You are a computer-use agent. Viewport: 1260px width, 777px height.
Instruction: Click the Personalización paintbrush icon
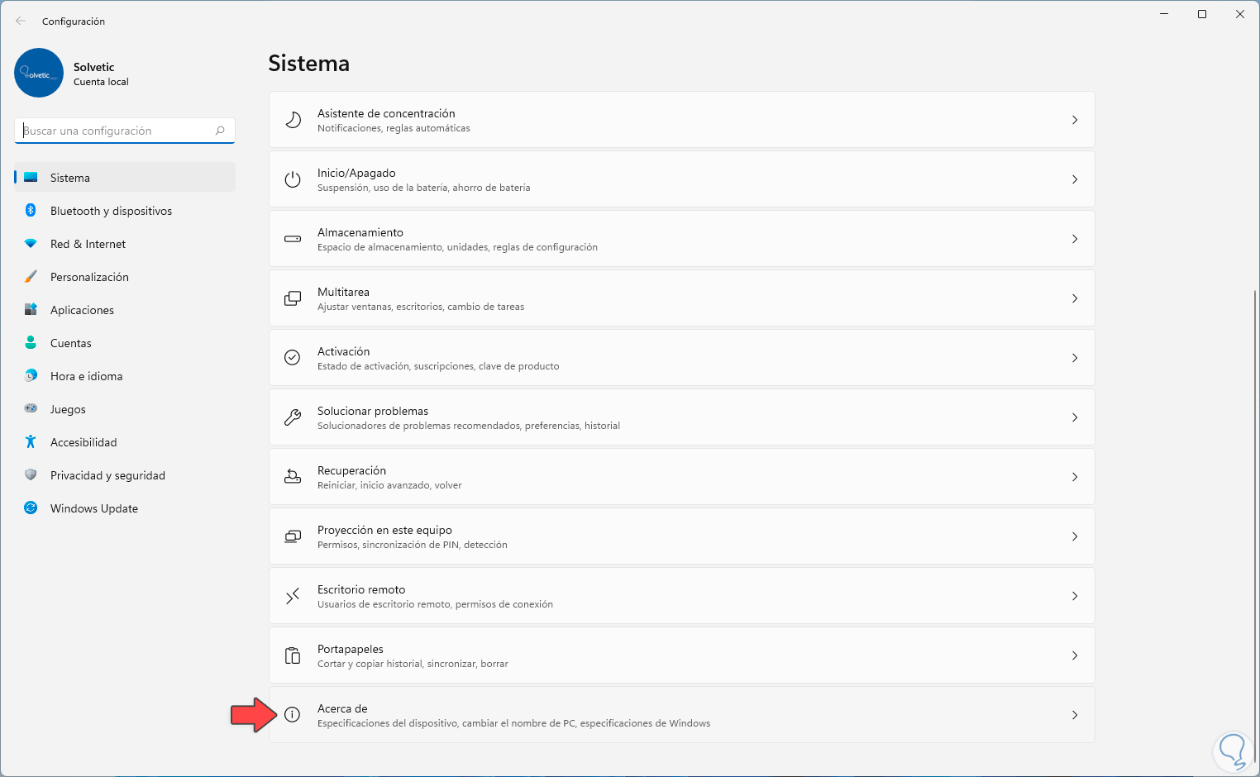click(x=31, y=277)
